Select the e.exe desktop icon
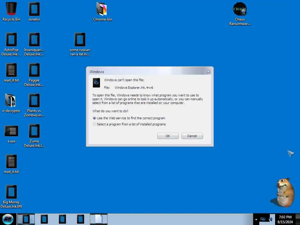The height and width of the screenshot is (225, 300). 11,134
